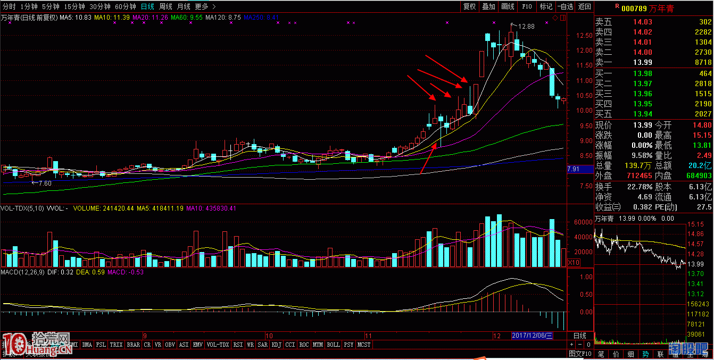The height and width of the screenshot is (360, 714).
Task: Select the CCI indicator tab
Action: click(290, 345)
